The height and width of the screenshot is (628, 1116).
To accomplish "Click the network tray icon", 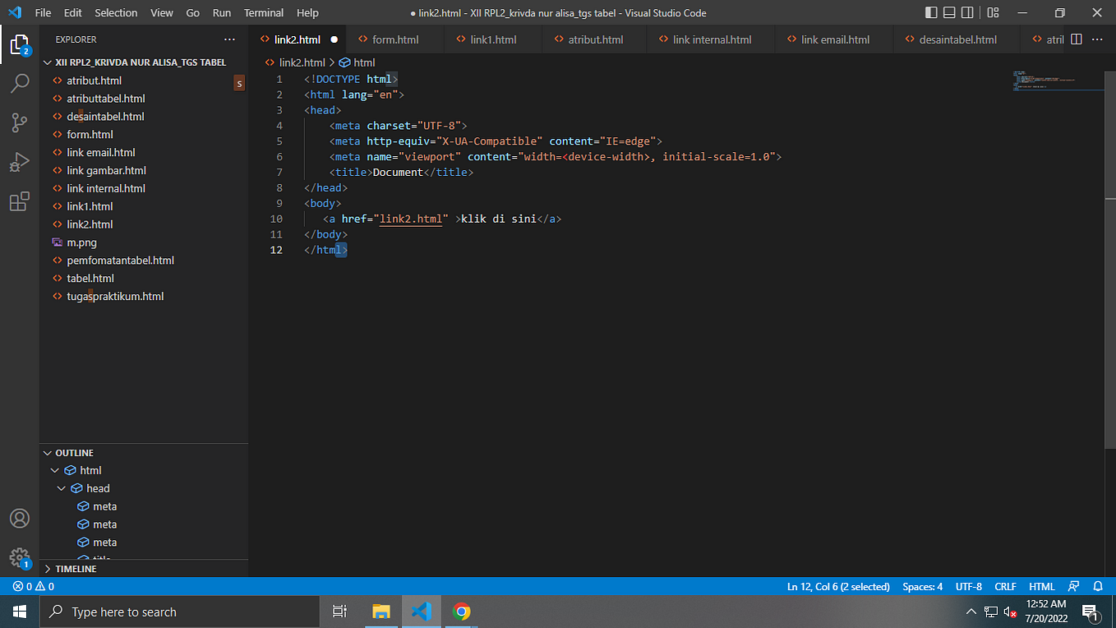I will pos(990,612).
